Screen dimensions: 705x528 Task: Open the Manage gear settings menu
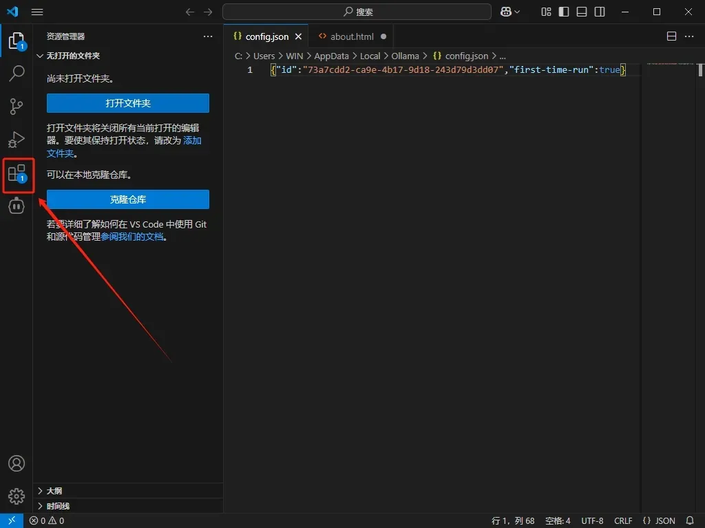(17, 496)
